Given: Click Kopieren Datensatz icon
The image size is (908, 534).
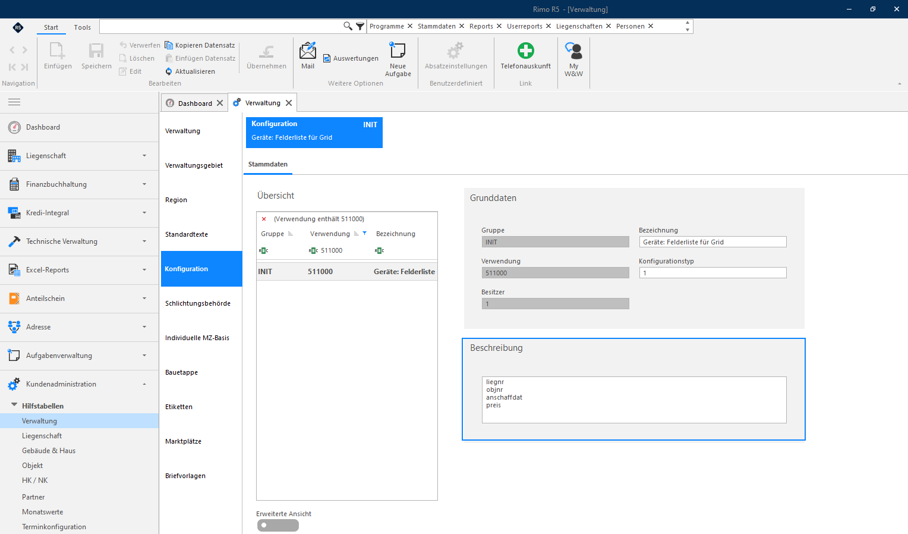Looking at the screenshot, I should tap(169, 45).
